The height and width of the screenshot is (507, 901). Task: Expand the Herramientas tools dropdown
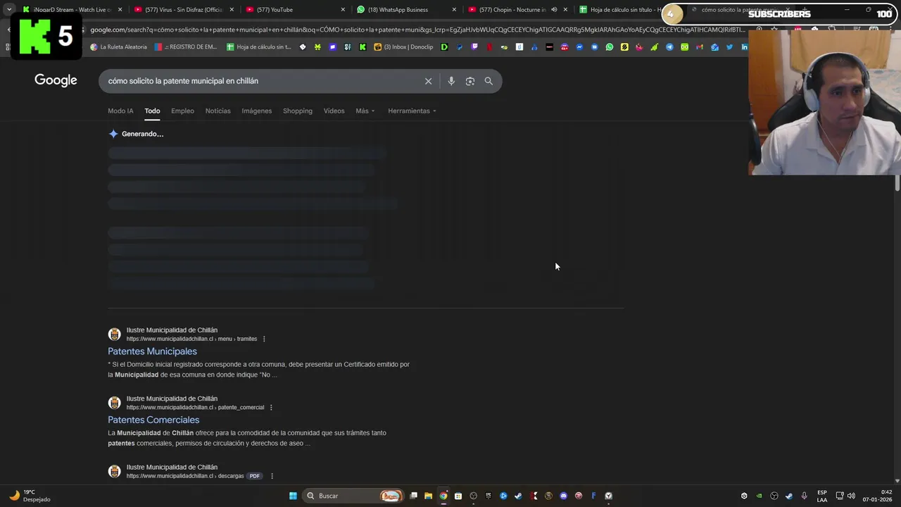click(412, 111)
